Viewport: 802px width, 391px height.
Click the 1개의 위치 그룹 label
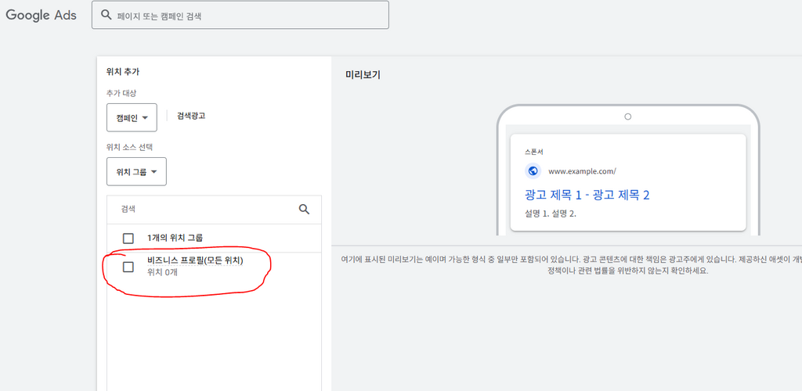175,238
